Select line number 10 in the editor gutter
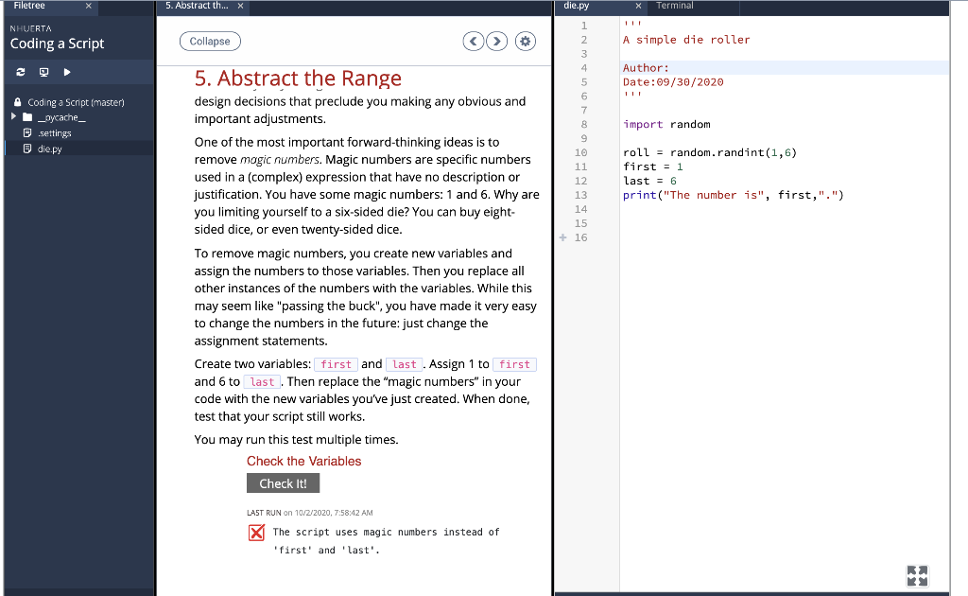 (580, 152)
